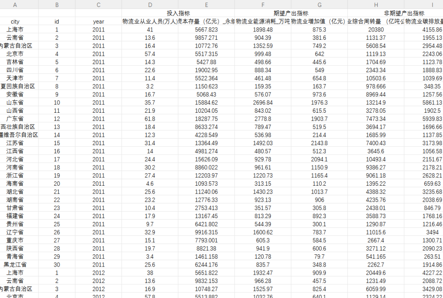443x298 pixels.
Task: Click the 15626.09 cell
Action: 206,159
